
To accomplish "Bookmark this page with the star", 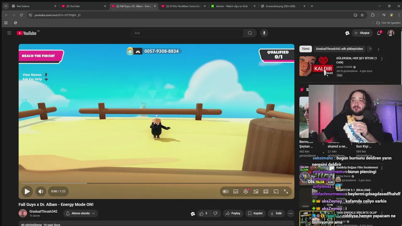I will 362,15.
